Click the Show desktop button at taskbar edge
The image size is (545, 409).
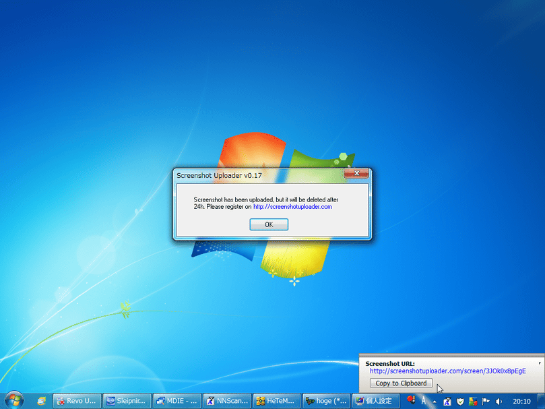(542, 402)
